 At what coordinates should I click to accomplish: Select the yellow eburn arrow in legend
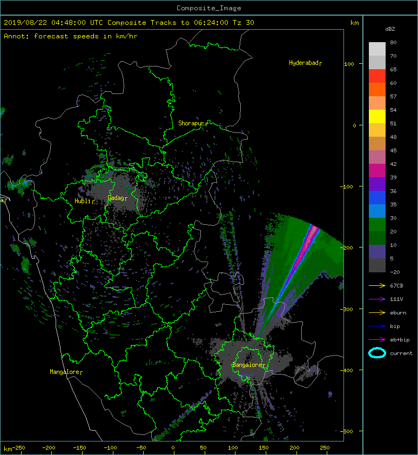click(377, 313)
